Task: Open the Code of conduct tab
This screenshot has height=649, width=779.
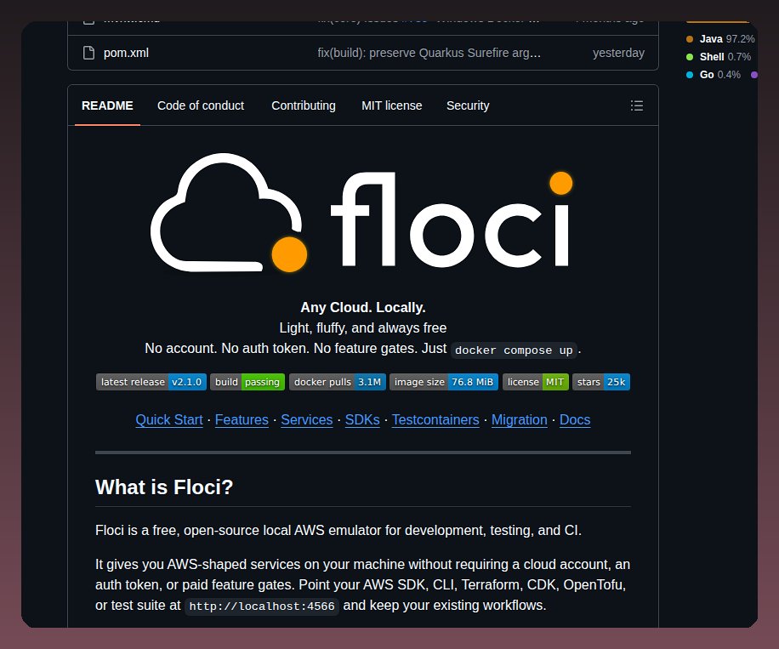Action: point(201,105)
